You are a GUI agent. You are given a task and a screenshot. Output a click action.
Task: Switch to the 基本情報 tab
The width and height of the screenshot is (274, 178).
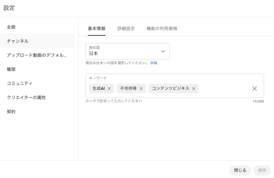click(97, 29)
